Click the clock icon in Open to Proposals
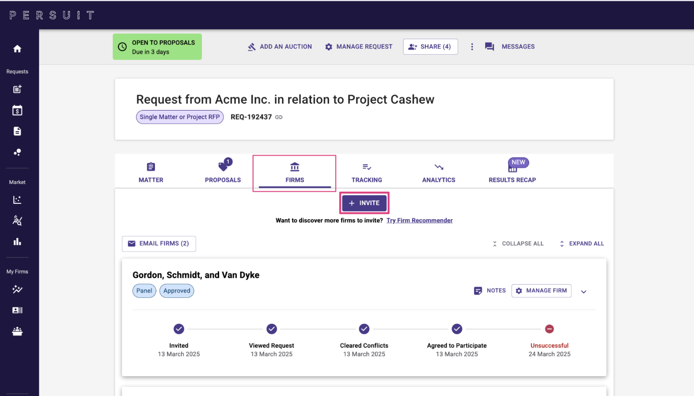694x396 pixels. point(122,47)
